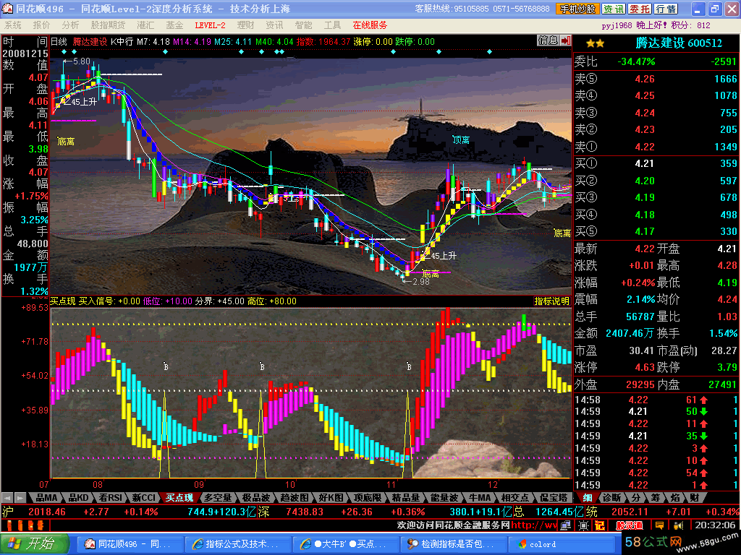741x555 pixels.
Task: Open the 分析 menu
Action: (70, 25)
